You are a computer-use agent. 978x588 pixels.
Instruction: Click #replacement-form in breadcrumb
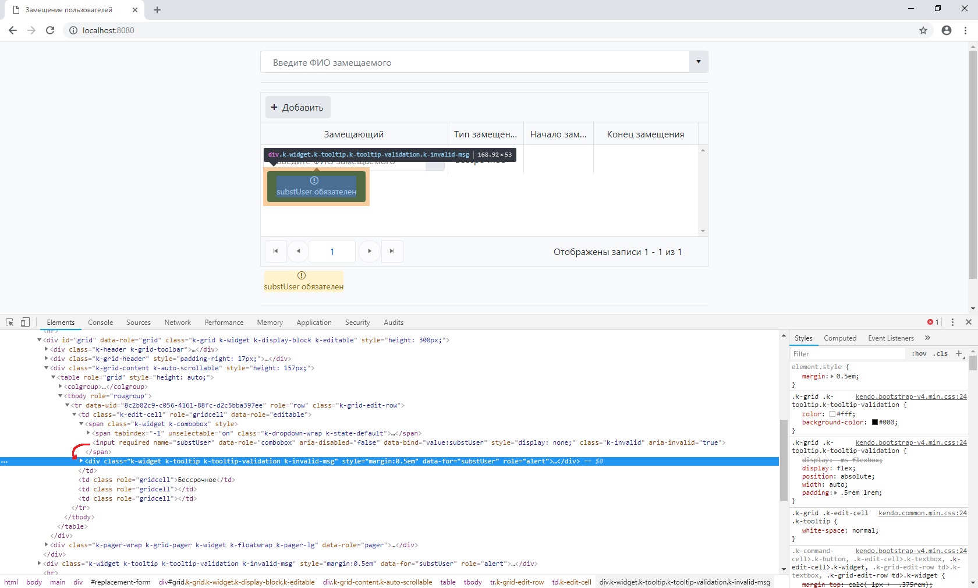[x=121, y=582]
